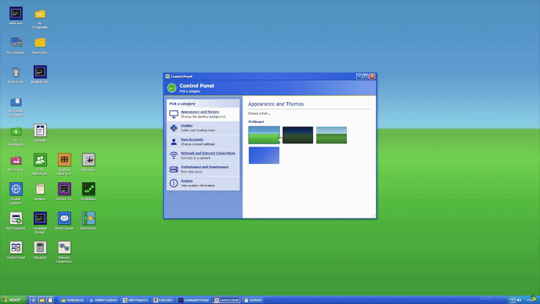Click the volume icon in the system tray
540x304 pixels.
[519, 300]
